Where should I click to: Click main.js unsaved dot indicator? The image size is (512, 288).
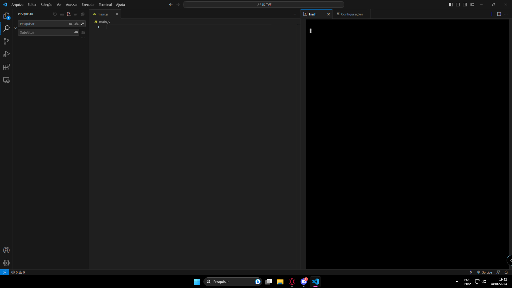coord(117,14)
